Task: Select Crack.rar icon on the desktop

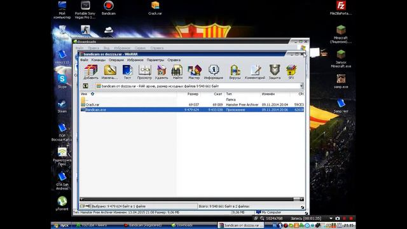Action: click(155, 8)
